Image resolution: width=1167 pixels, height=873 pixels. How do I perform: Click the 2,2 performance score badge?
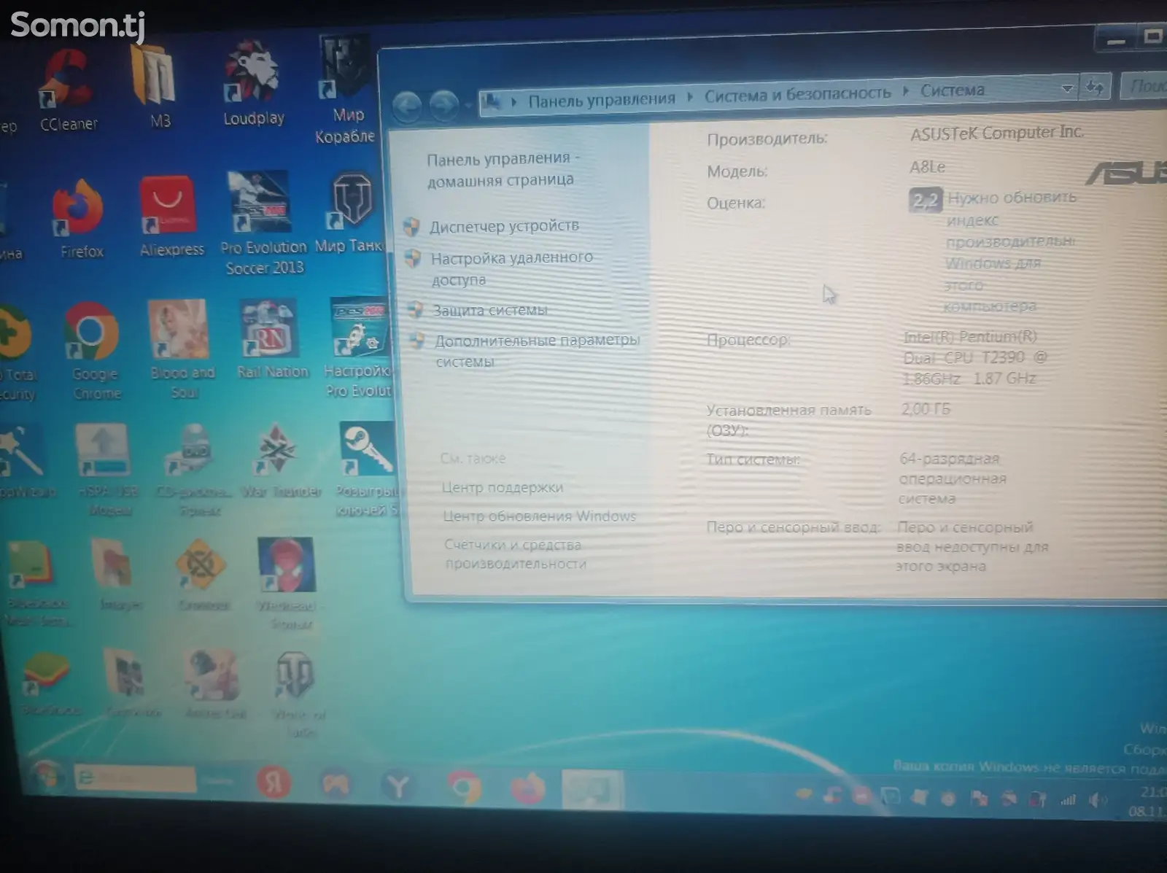[x=925, y=200]
